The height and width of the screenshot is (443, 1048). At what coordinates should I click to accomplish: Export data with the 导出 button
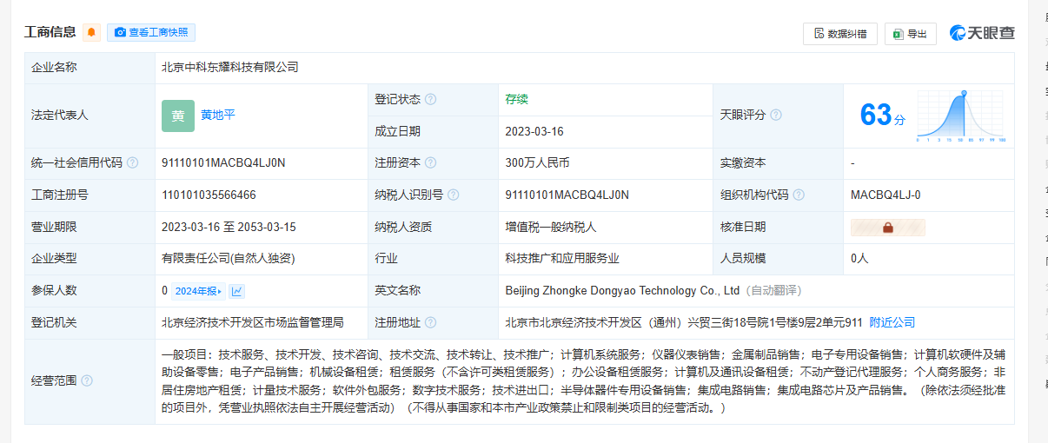910,34
